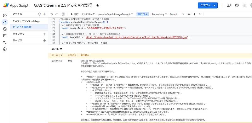Open the executeGeminiImagePrompt function dropdown
252x123 pixels.
(115, 14)
